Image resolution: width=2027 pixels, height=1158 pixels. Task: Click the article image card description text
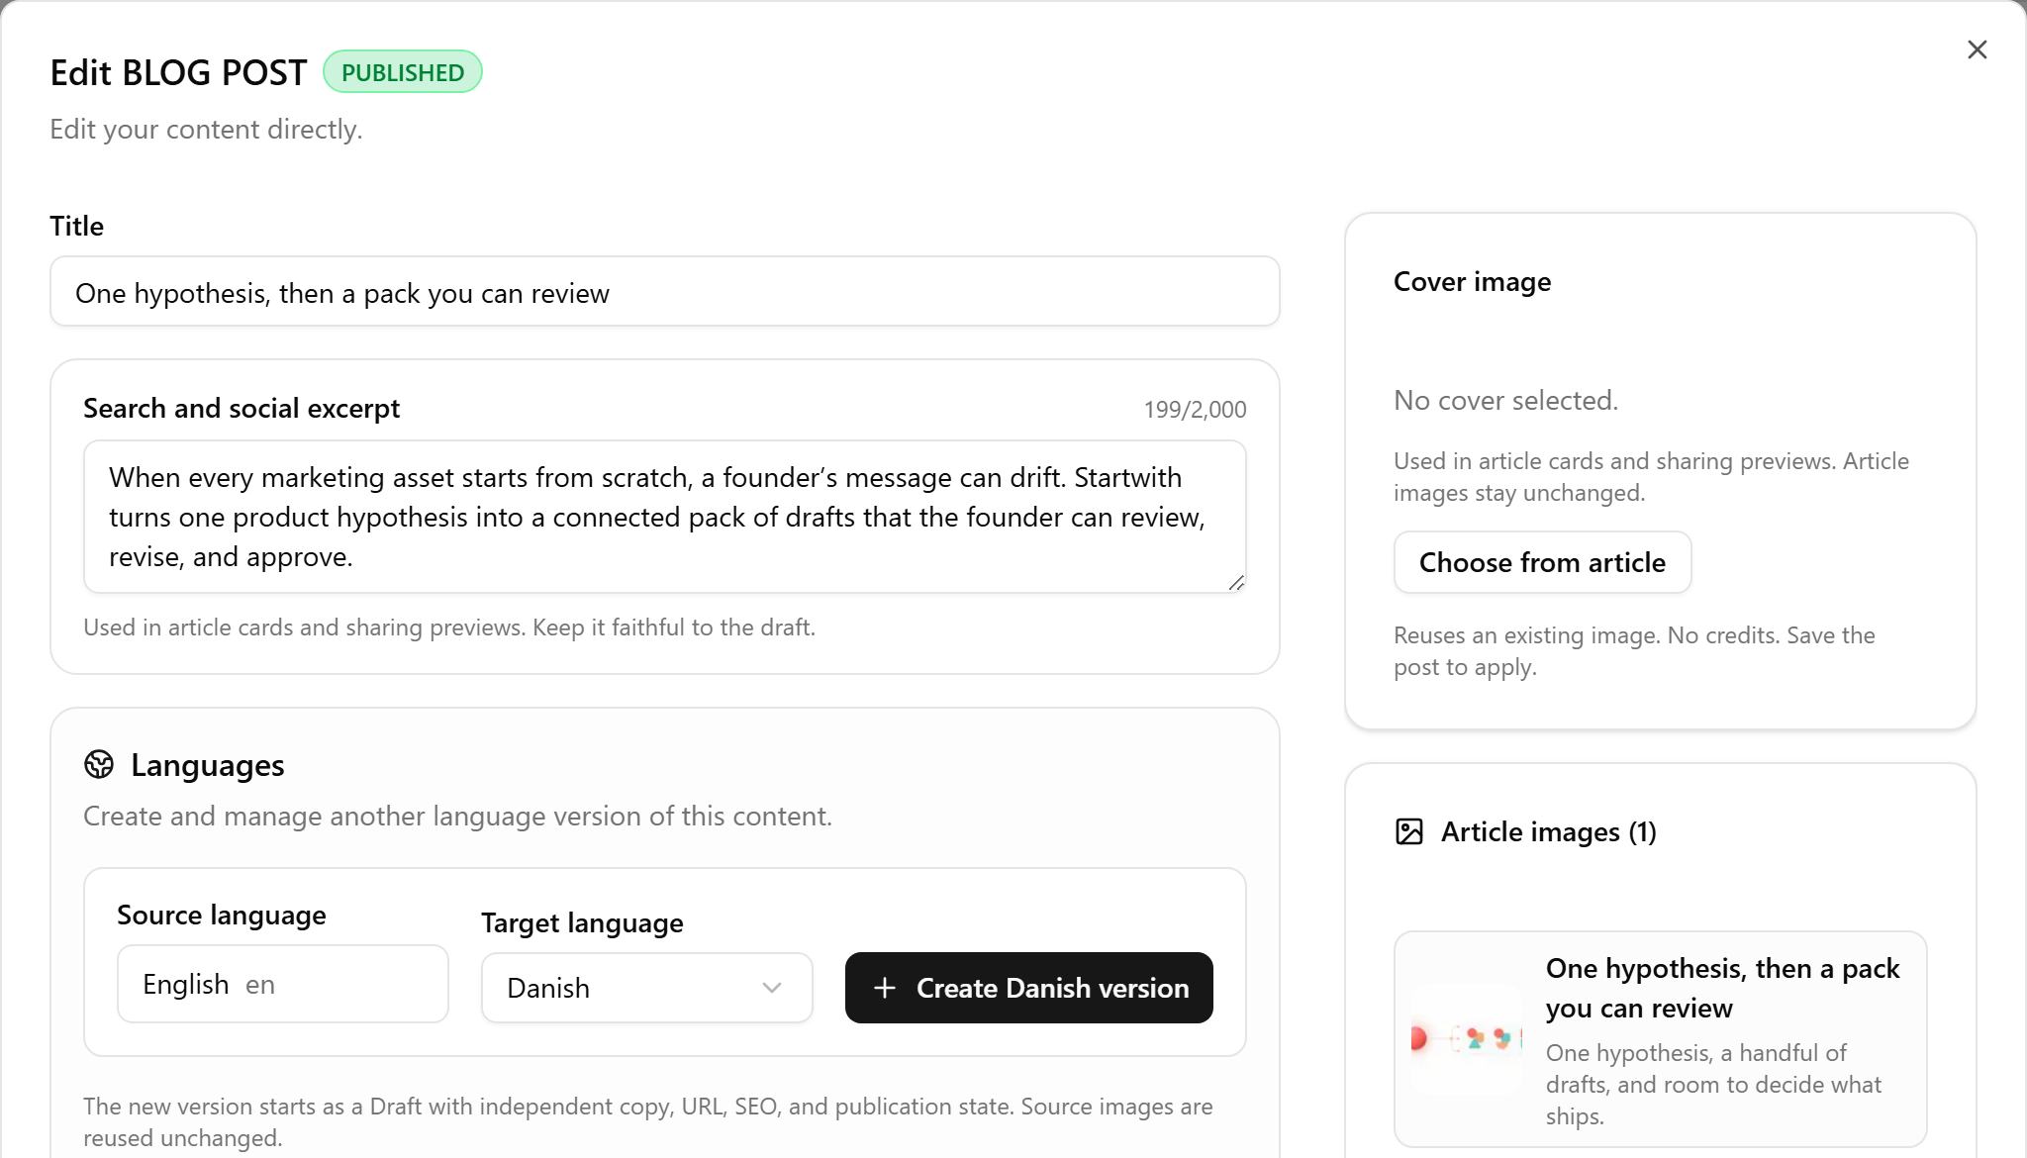tap(1713, 1085)
